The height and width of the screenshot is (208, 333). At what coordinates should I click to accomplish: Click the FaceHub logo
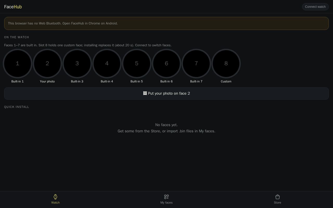click(13, 7)
